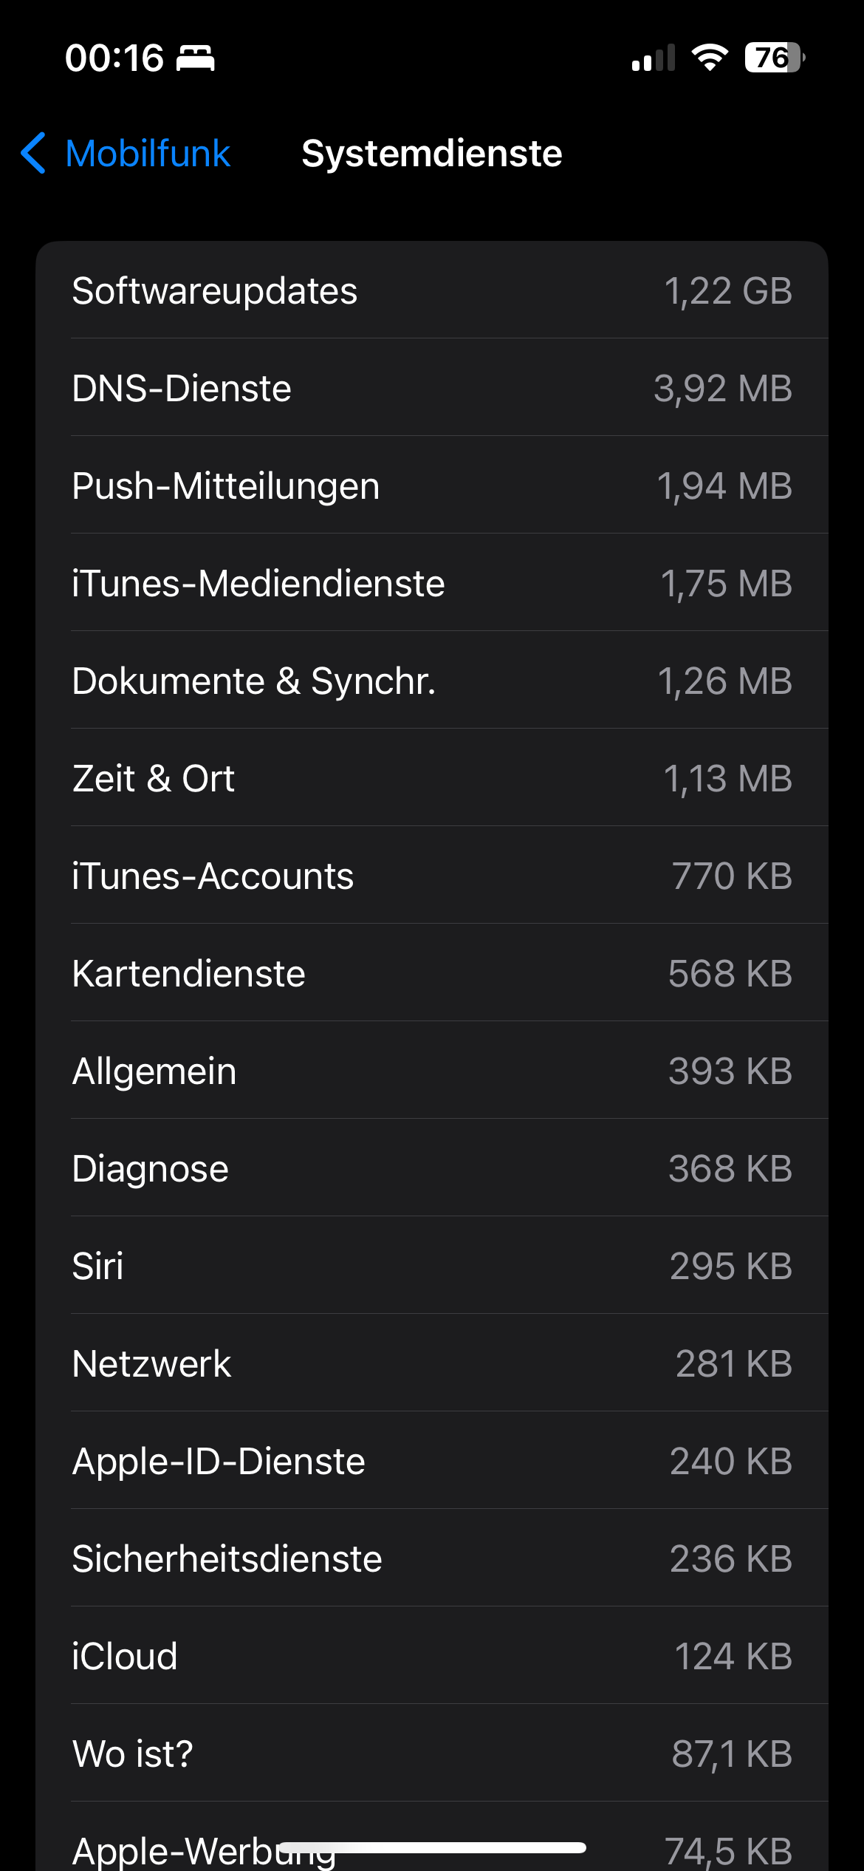Tap the cellular signal bars icon
The height and width of the screenshot is (1871, 864).
[654, 58]
